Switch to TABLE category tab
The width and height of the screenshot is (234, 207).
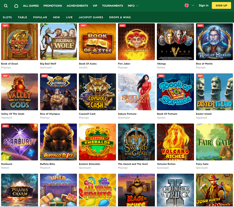click(x=22, y=17)
